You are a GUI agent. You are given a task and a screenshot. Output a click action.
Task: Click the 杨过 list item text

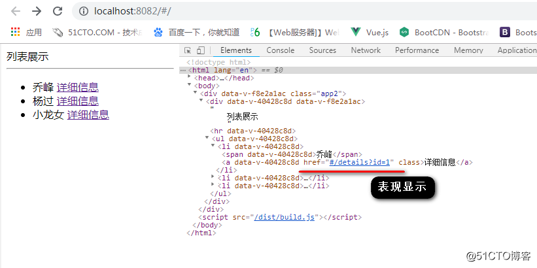pos(43,101)
